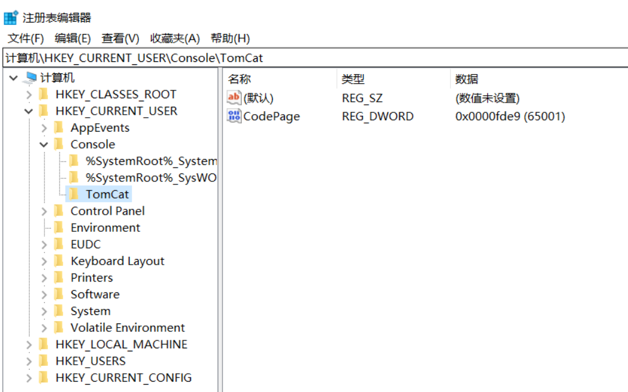Click the REG_SZ type cell
The image size is (628, 392).
(x=362, y=98)
